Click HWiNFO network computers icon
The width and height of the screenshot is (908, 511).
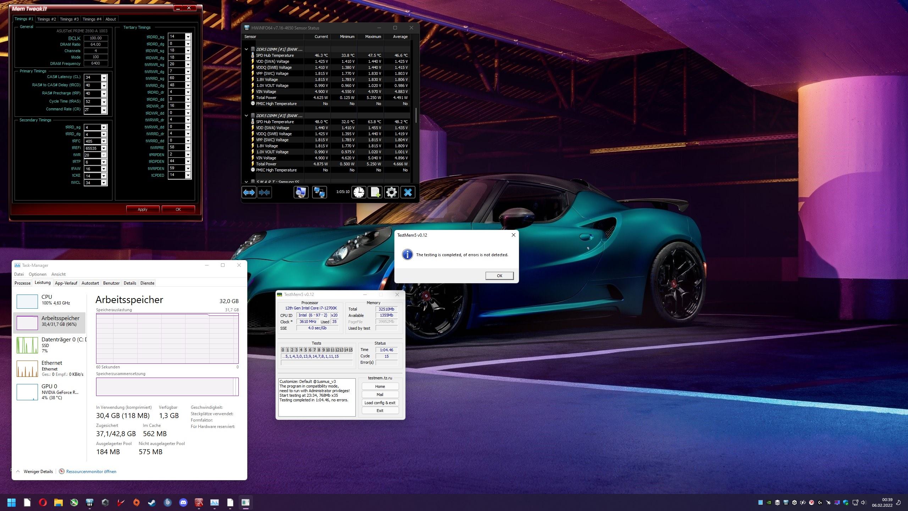(319, 192)
